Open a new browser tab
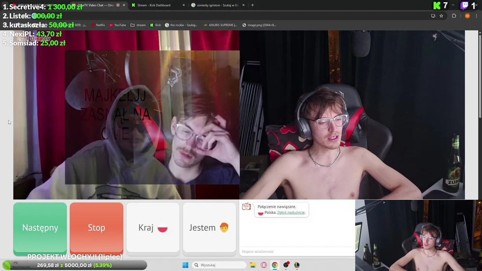482x271 pixels. [x=252, y=5]
